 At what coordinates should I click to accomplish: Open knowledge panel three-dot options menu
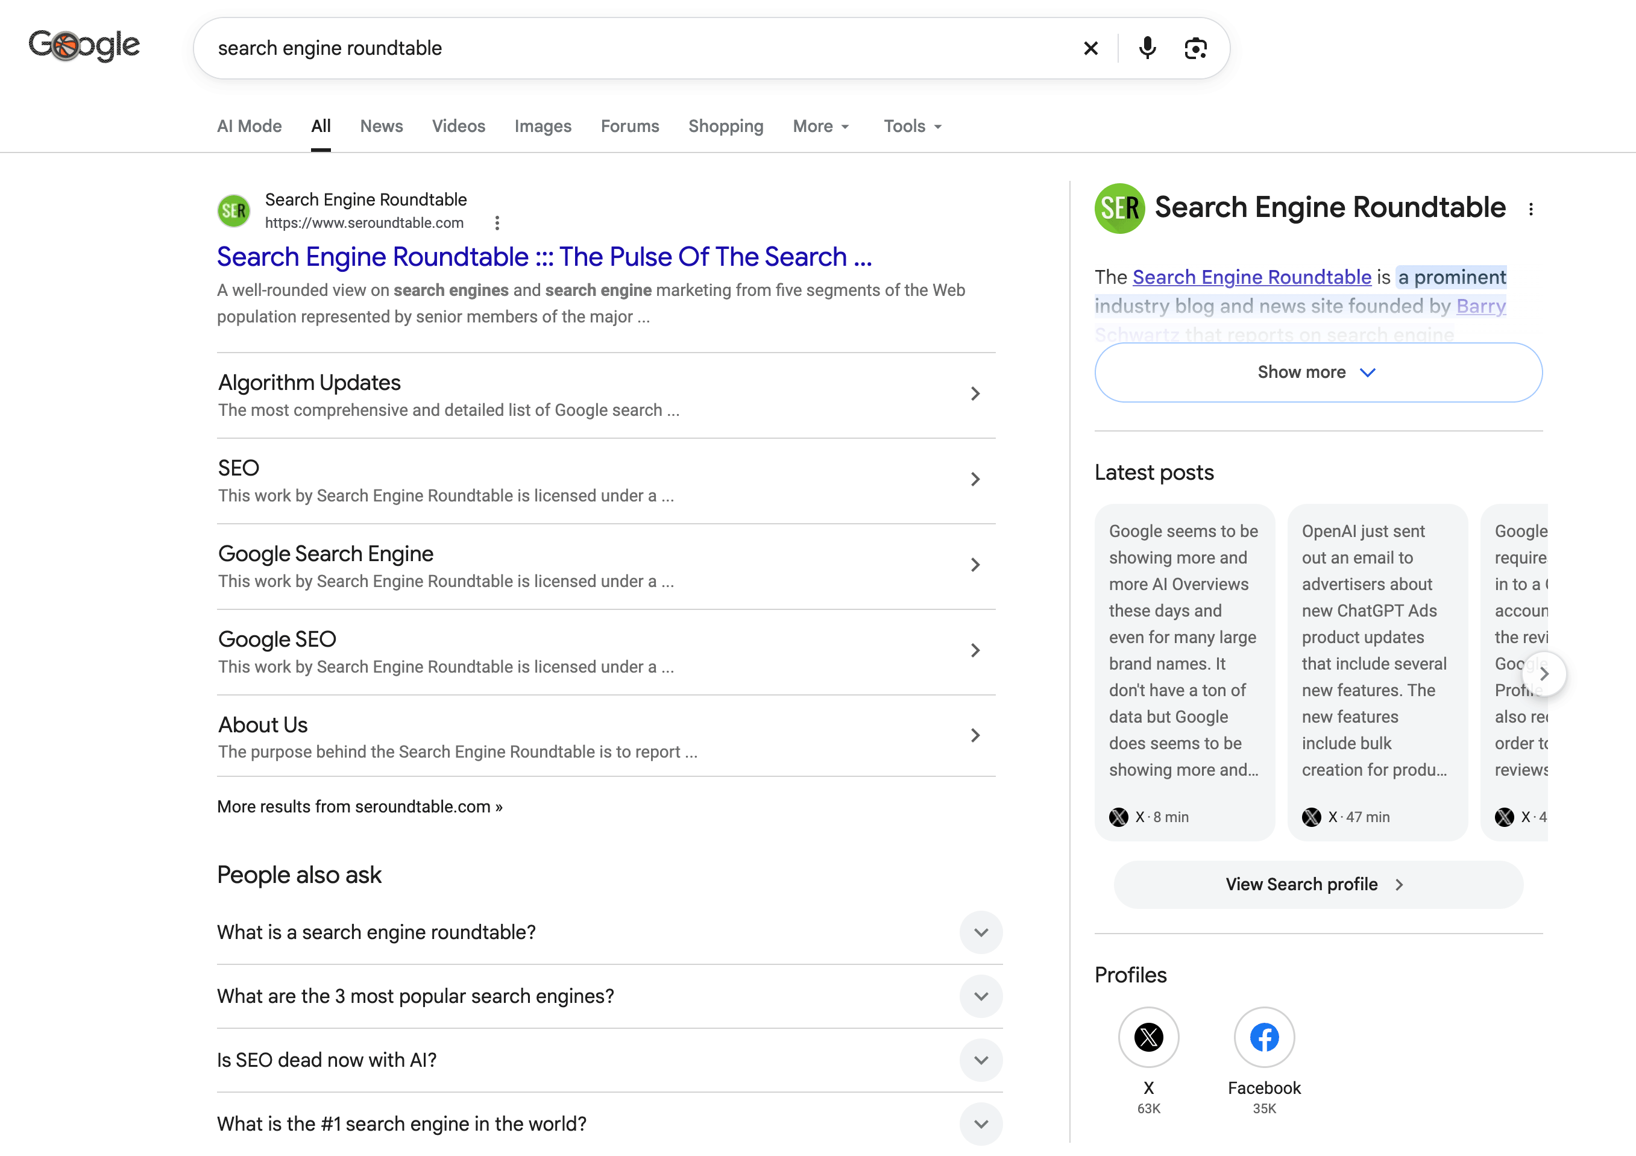pos(1531,209)
